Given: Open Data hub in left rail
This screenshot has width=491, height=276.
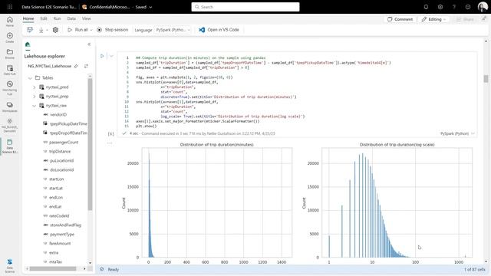Looking at the screenshot, I should (10, 70).
